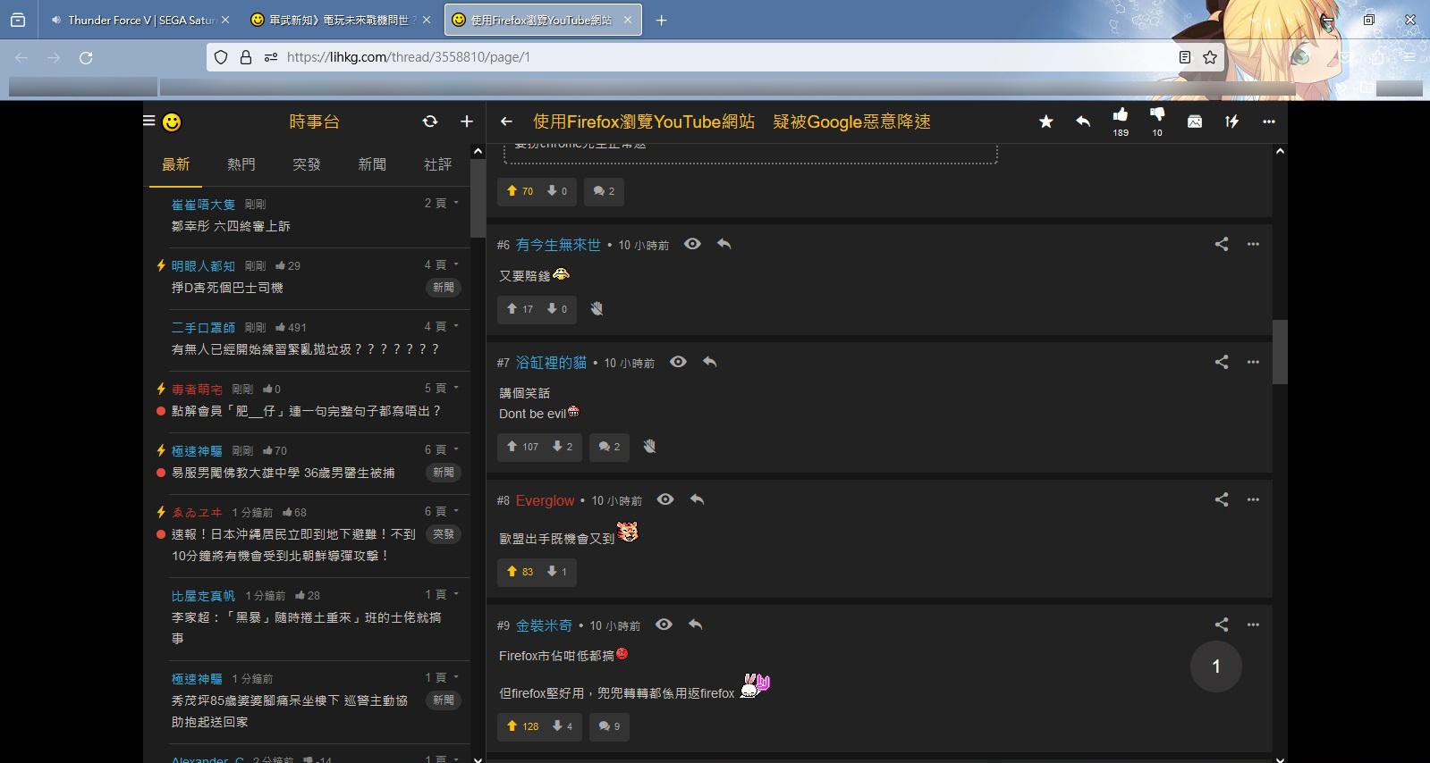Click the thread list scrollbar thumb
This screenshot has width=1430, height=763.
pyautogui.click(x=477, y=198)
